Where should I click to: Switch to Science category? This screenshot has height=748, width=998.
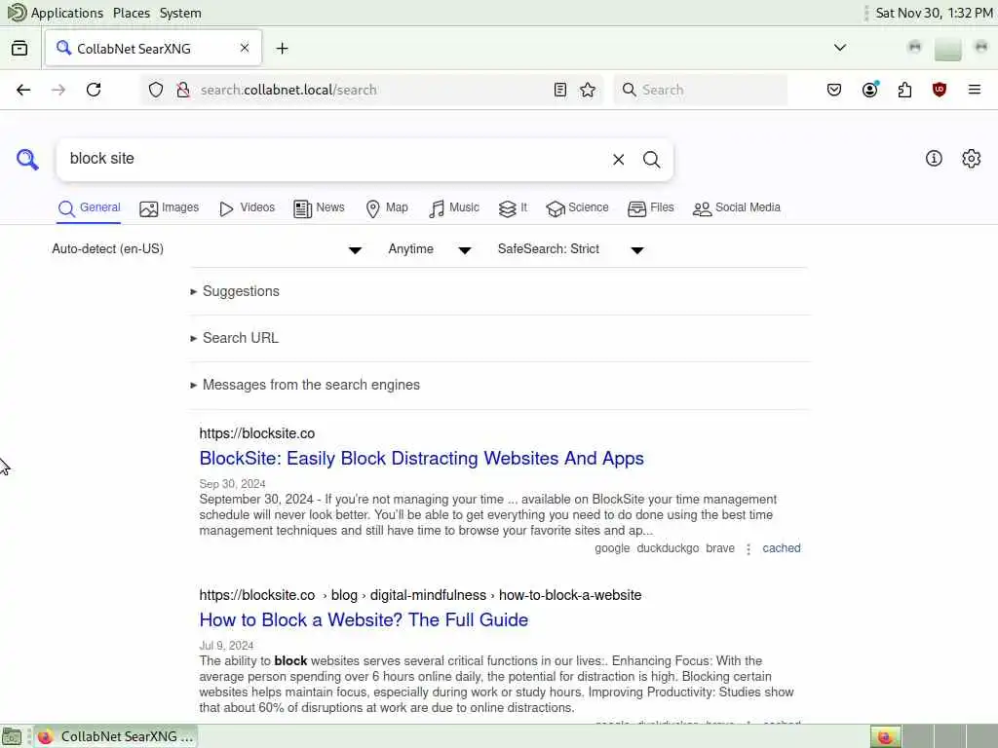tap(577, 208)
